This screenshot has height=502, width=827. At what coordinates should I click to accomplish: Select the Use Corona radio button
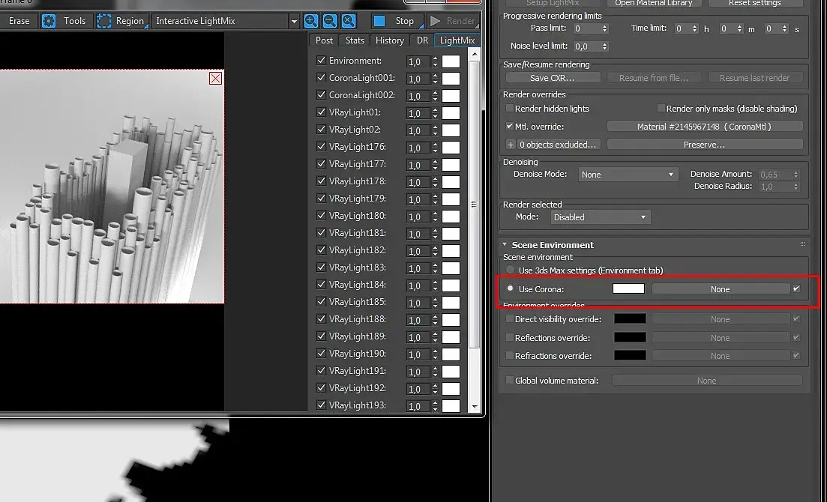(510, 289)
